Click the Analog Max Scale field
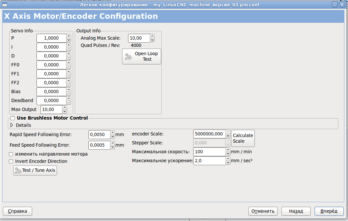The width and height of the screenshot is (348, 221). coord(139,38)
